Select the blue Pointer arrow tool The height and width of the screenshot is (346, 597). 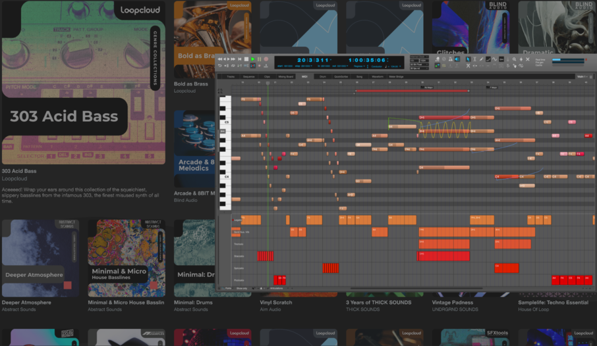point(469,59)
